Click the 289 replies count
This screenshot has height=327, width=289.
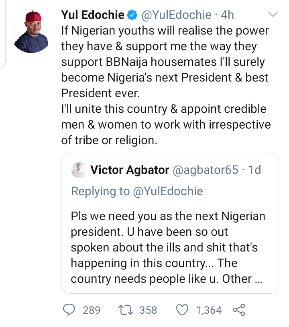click(91, 310)
